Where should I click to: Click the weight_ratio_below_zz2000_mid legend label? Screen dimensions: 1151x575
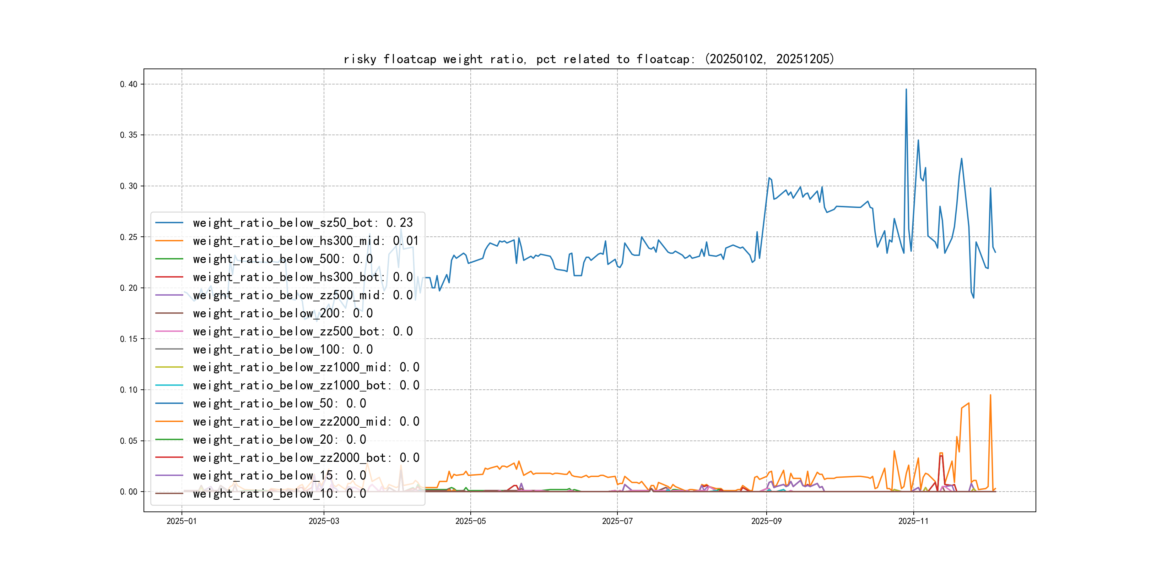306,421
